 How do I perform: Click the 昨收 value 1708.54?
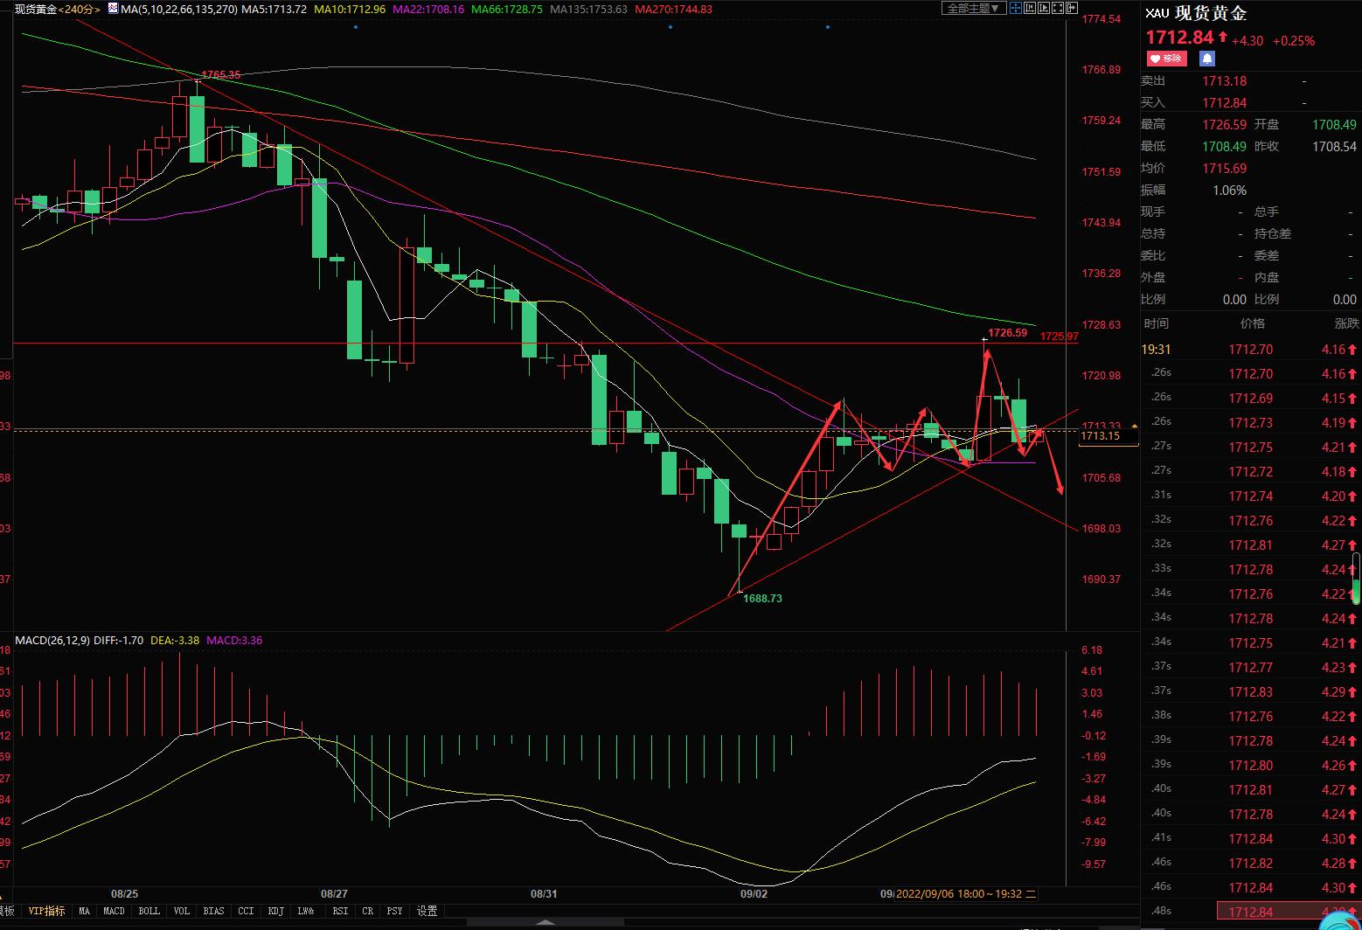coord(1334,146)
